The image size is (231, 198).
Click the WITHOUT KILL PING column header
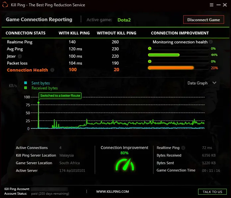point(116,33)
